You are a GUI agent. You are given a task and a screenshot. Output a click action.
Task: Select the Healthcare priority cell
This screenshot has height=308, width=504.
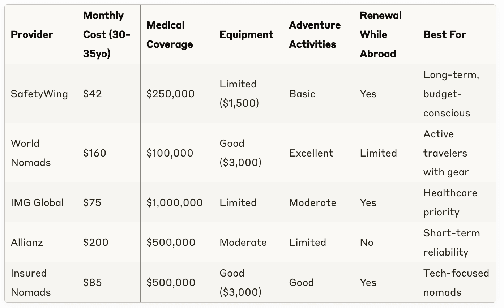(x=450, y=202)
